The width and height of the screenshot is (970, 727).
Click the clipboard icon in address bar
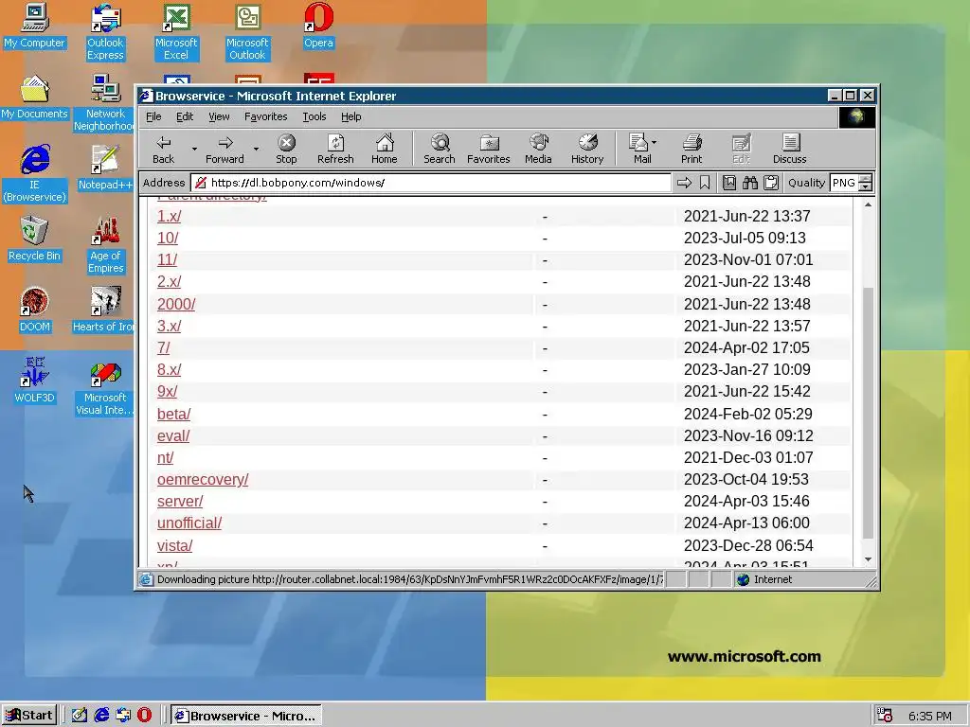[771, 183]
